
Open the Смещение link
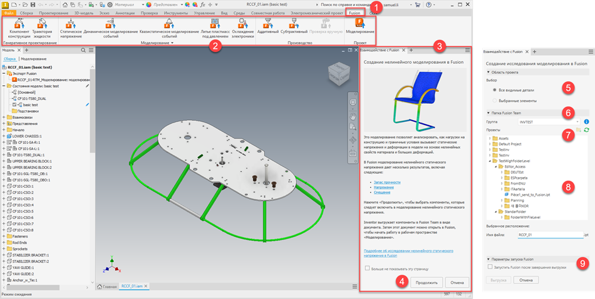tap(382, 192)
